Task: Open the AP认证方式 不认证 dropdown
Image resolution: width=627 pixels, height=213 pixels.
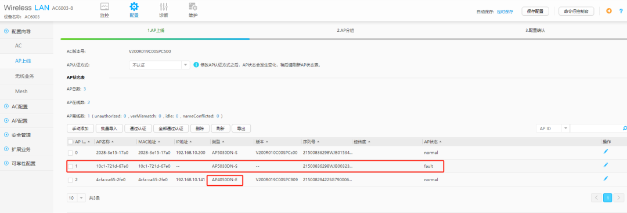Action: [x=159, y=65]
